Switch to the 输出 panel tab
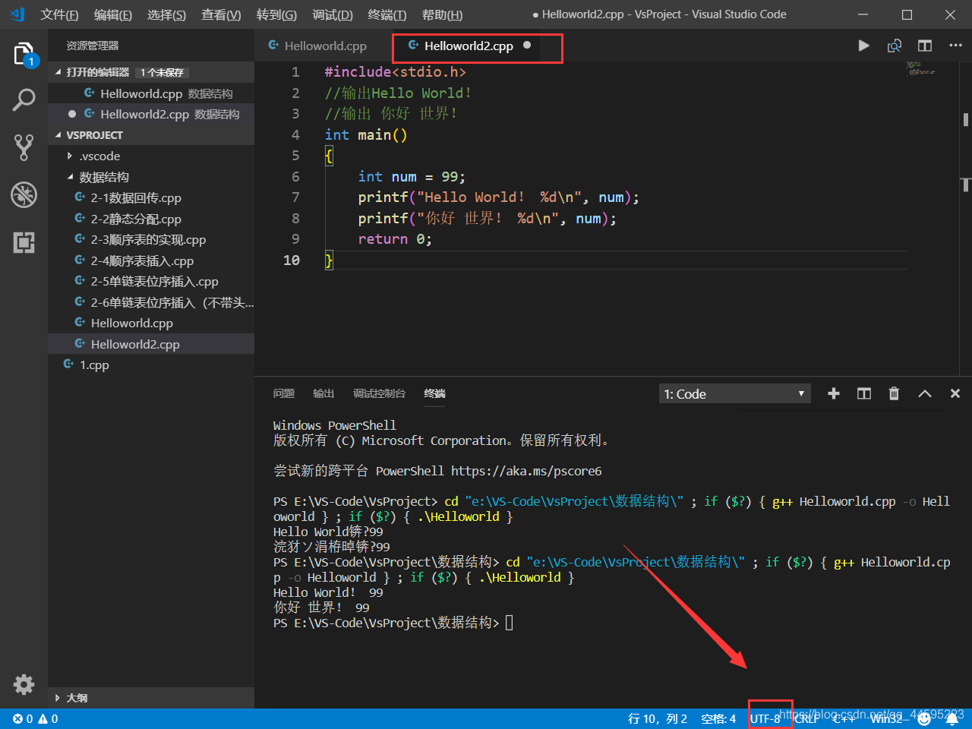Screen dimensions: 972x729 (x=323, y=393)
